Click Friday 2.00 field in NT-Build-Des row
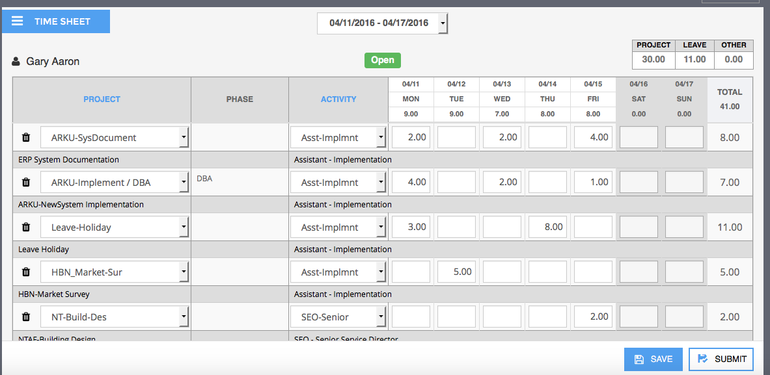 (x=593, y=317)
